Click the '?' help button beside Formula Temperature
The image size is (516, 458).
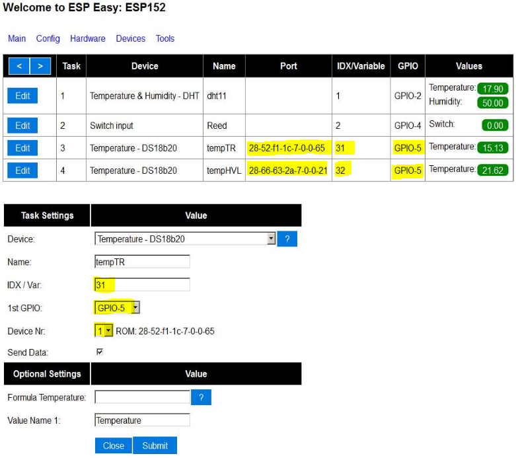pos(201,397)
